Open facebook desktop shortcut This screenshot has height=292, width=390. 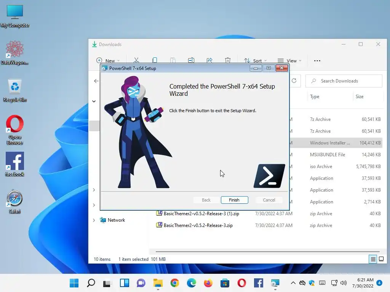tap(15, 164)
